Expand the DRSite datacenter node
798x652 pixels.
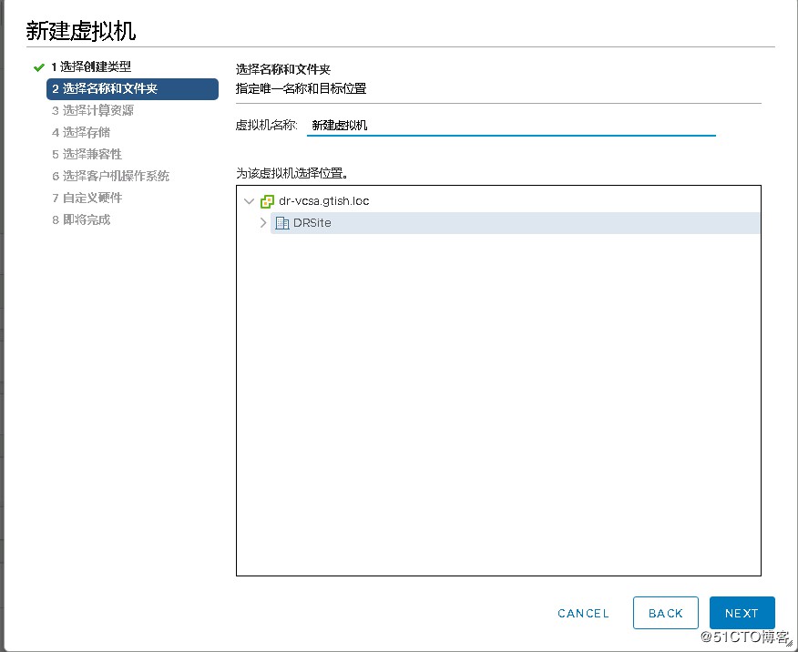pos(263,223)
